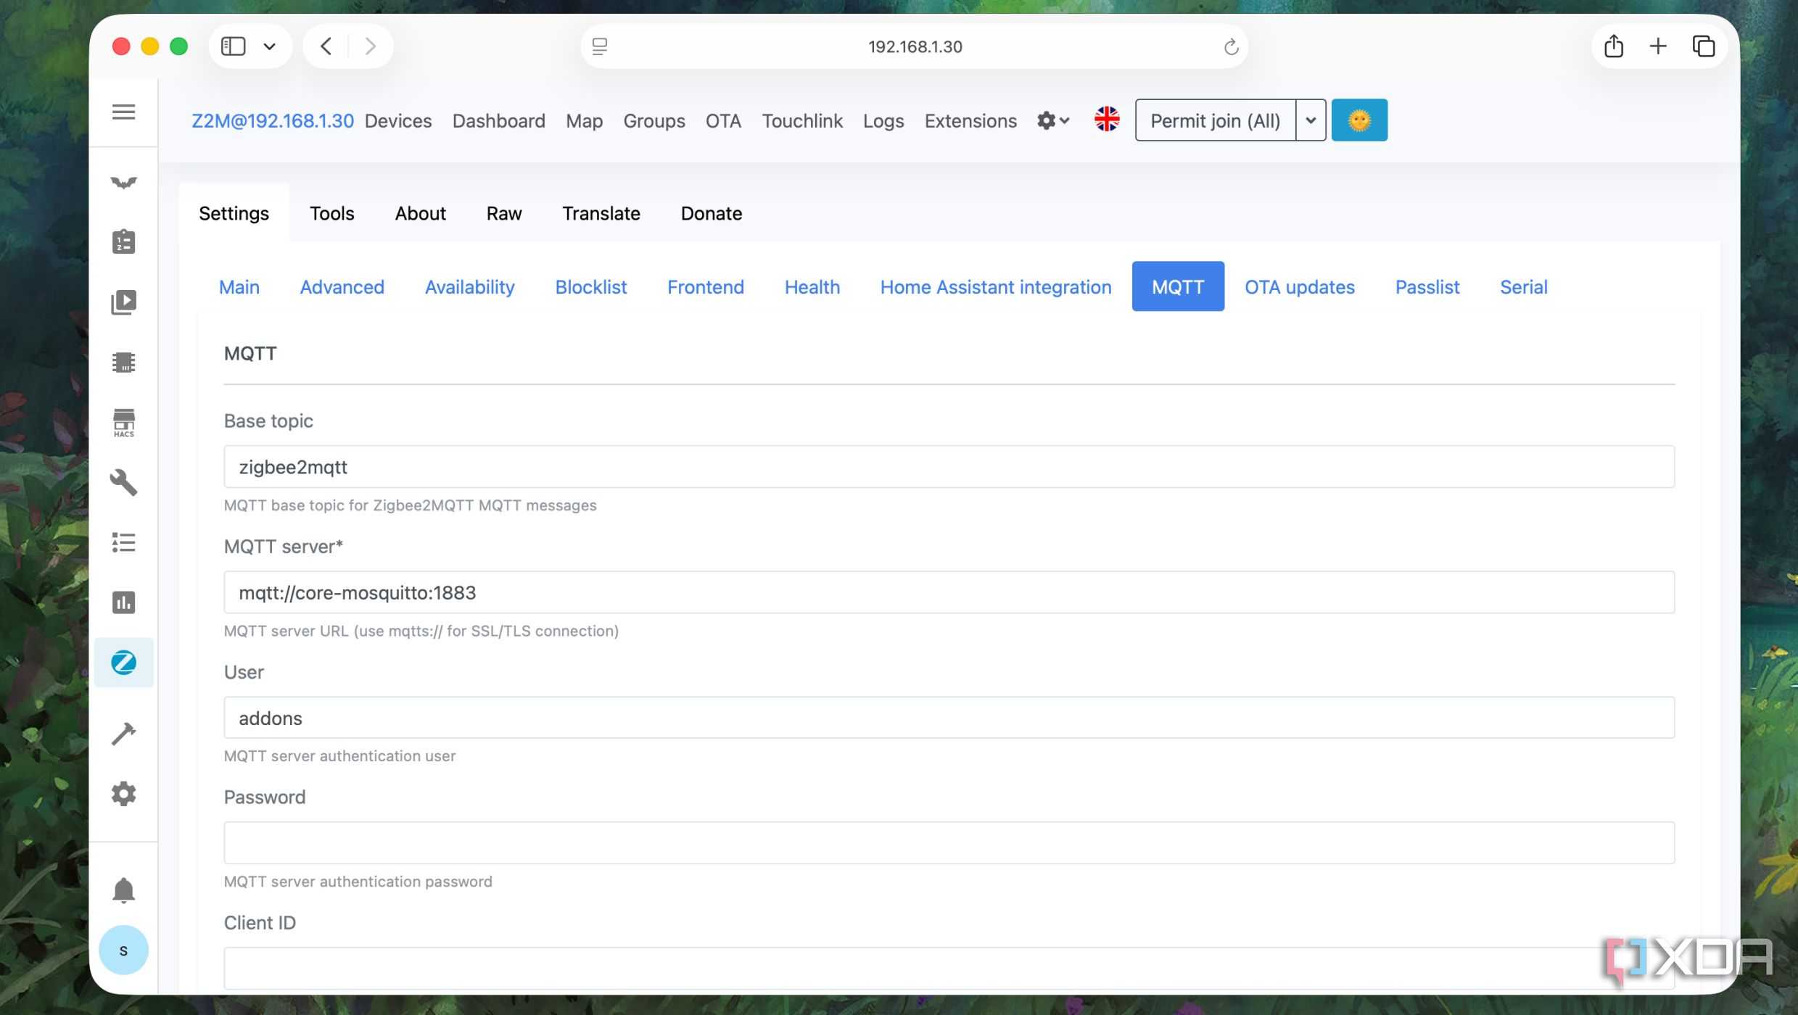This screenshot has height=1015, width=1798.
Task: Open the Media play sidebar icon
Action: (x=123, y=302)
